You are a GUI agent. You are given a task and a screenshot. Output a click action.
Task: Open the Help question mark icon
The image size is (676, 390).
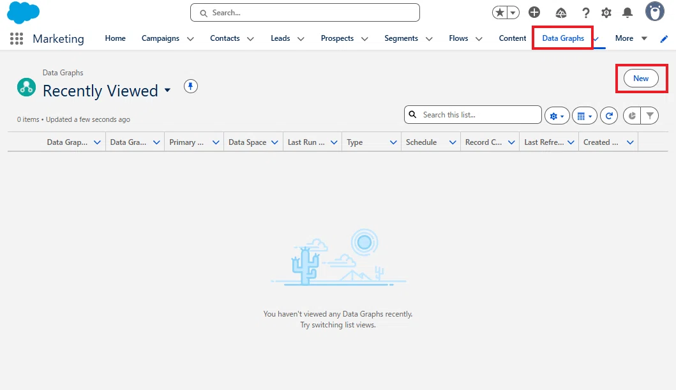pyautogui.click(x=585, y=13)
